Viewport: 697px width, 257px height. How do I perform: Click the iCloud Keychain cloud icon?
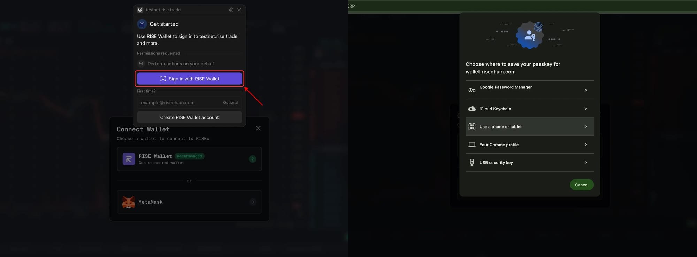click(472, 109)
